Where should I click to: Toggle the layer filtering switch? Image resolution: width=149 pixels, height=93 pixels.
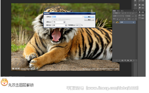click(x=137, y=13)
